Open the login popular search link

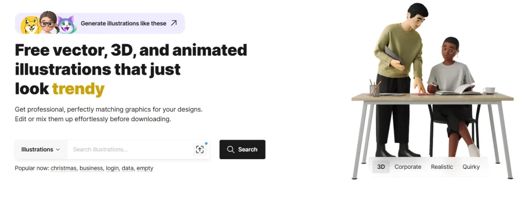112,168
